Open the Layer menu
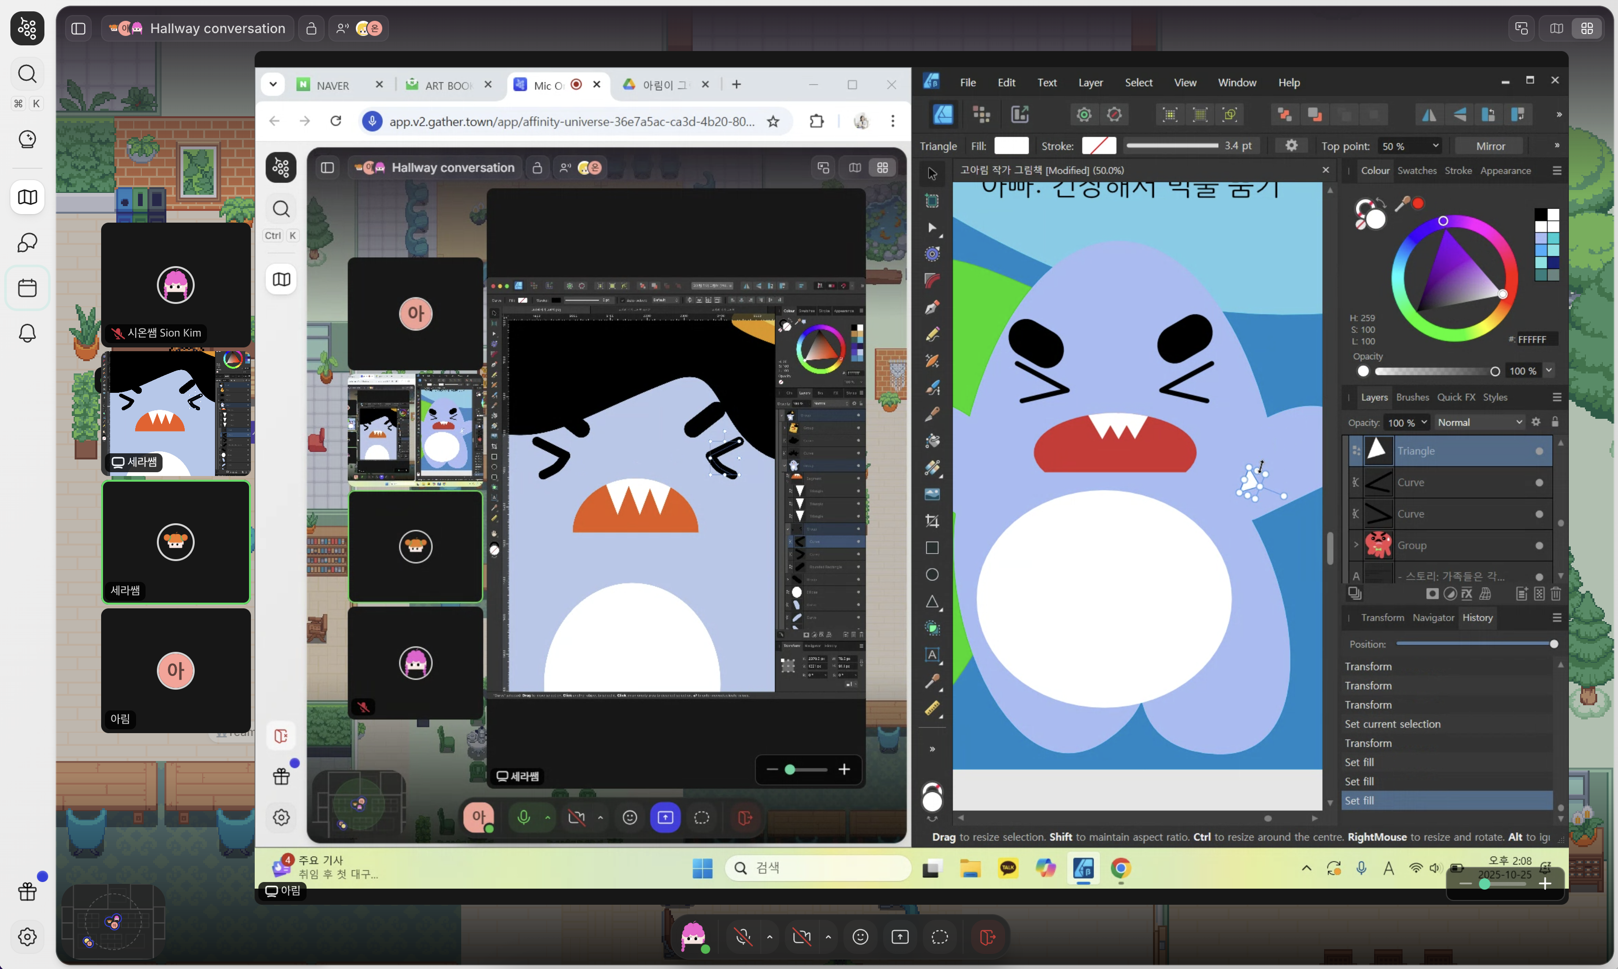Viewport: 1618px width, 969px height. click(x=1090, y=83)
